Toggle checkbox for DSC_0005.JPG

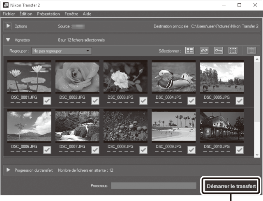click(x=240, y=101)
